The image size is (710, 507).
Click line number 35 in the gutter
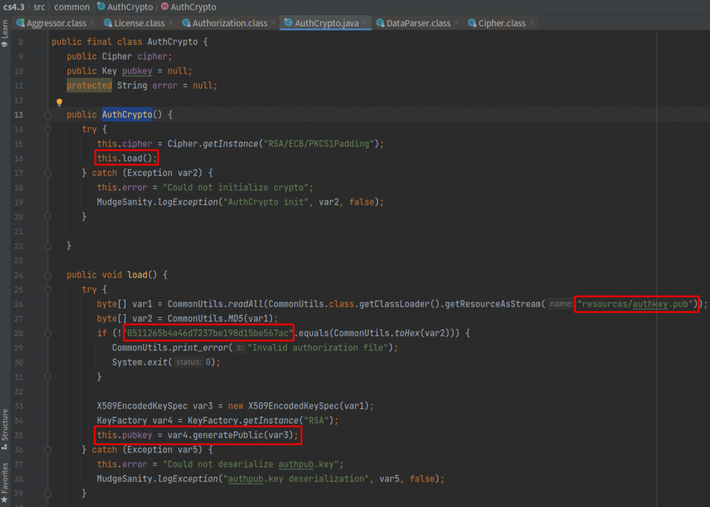(19, 435)
